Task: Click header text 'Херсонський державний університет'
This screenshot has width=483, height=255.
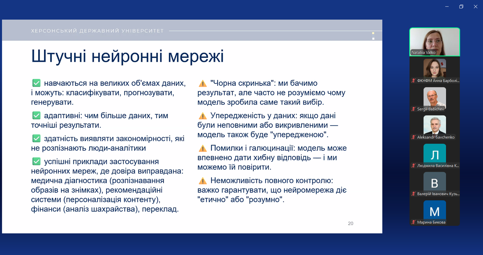Action: (x=98, y=31)
